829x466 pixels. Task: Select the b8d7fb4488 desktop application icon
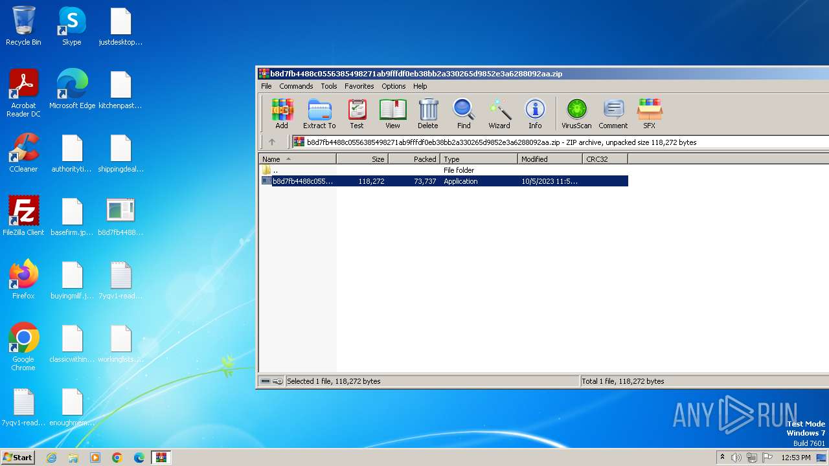[120, 216]
